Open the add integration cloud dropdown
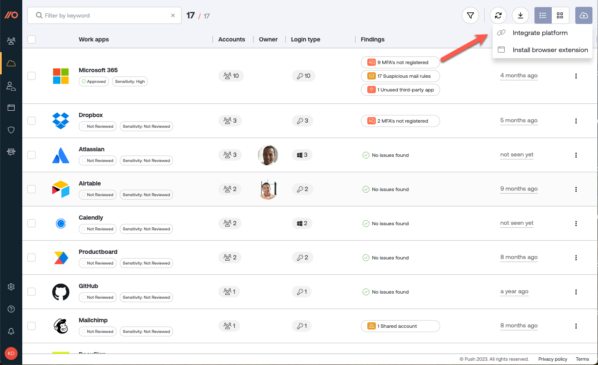This screenshot has height=365, width=598. click(x=583, y=15)
